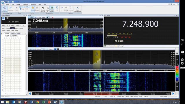Open the VFO Options gear
The height and width of the screenshot is (104, 185).
click(x=37, y=9)
